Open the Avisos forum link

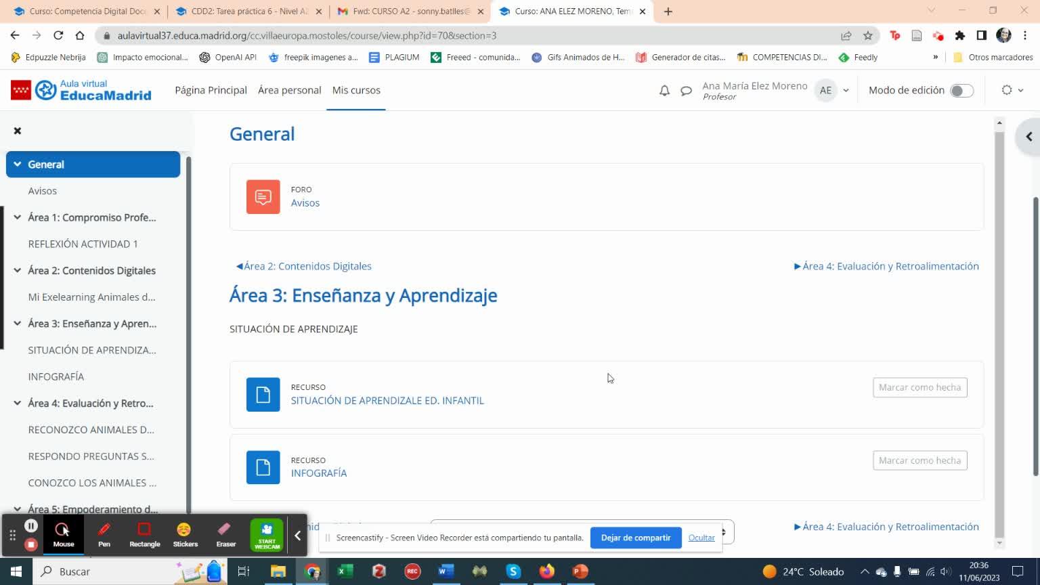pos(305,203)
